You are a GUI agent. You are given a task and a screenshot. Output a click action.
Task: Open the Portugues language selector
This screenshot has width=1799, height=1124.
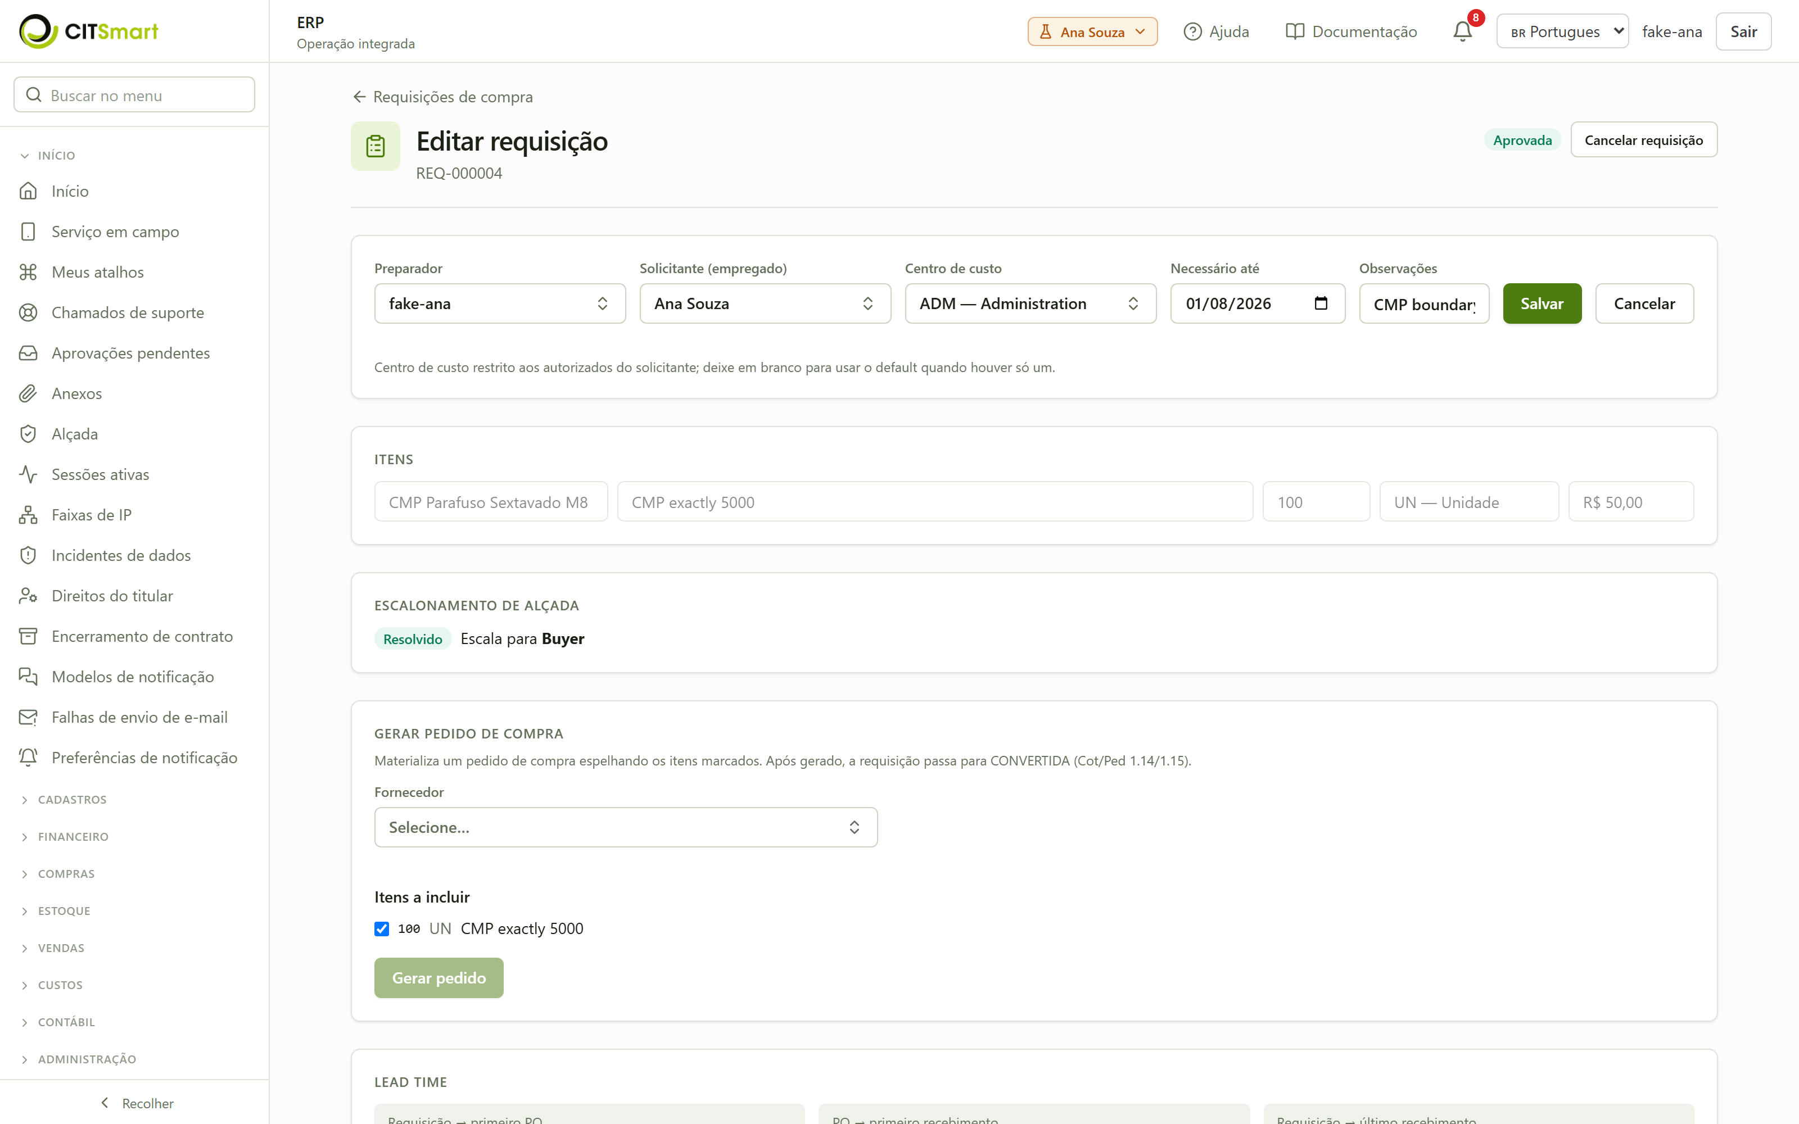1562,31
